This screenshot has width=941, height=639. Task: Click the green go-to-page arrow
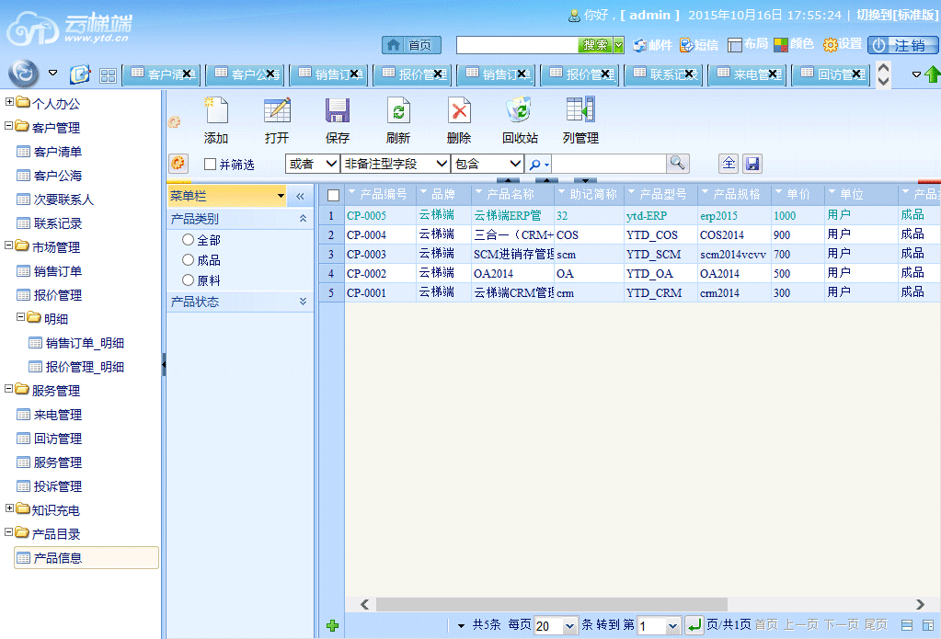694,626
